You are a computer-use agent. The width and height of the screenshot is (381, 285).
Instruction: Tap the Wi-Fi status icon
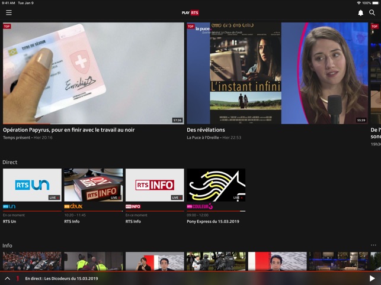[359, 3]
